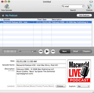
Task: Switch to the Chapters tab
Action: 86,51
